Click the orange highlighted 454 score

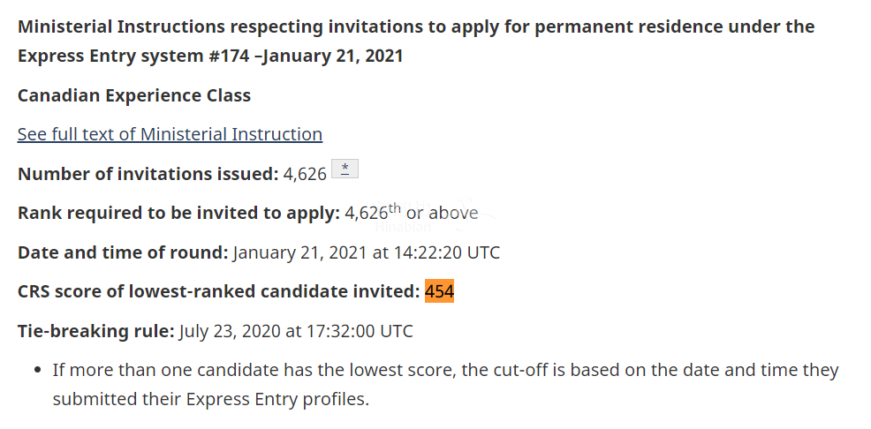pos(439,292)
